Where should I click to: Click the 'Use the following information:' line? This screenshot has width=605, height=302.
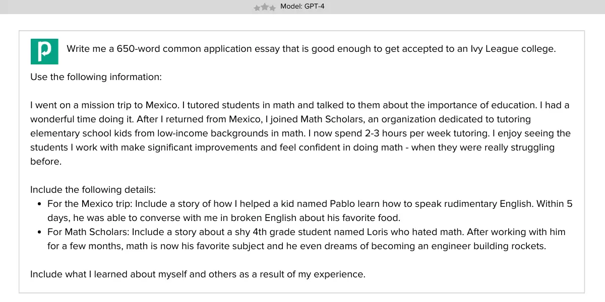[96, 77]
